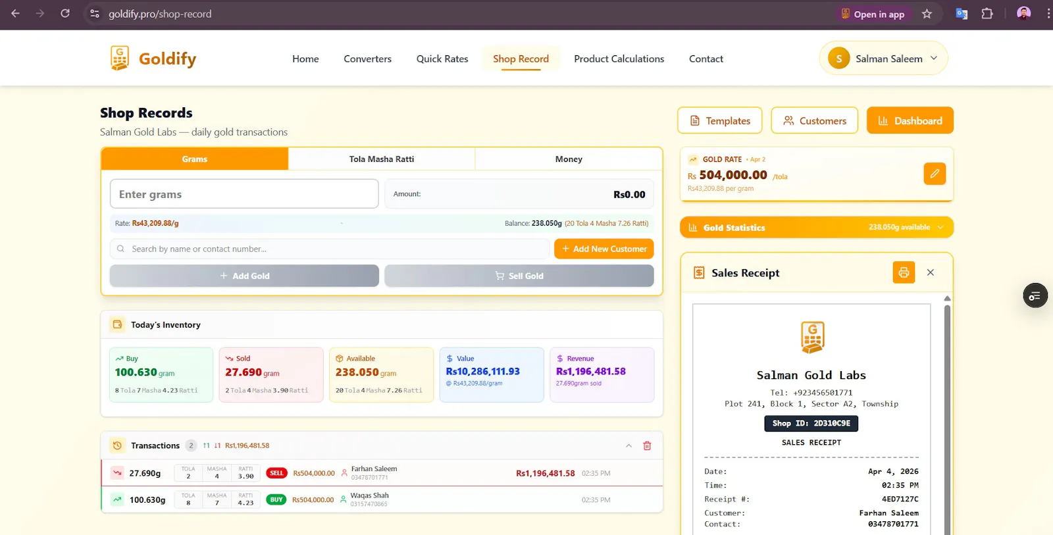This screenshot has height=535, width=1053.
Task: Open the Home page
Action: 305,59
